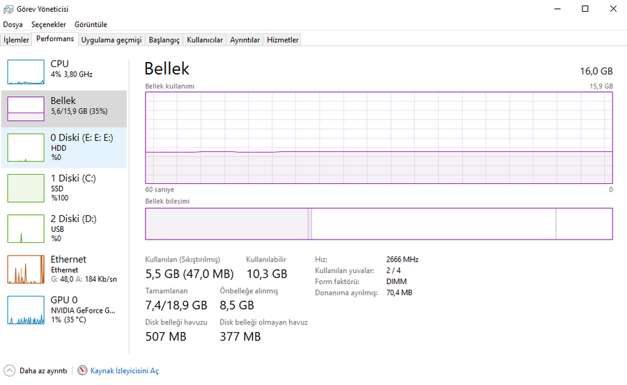Select the CPU mini graph thumbnail
The height and width of the screenshot is (385, 627).
click(26, 72)
